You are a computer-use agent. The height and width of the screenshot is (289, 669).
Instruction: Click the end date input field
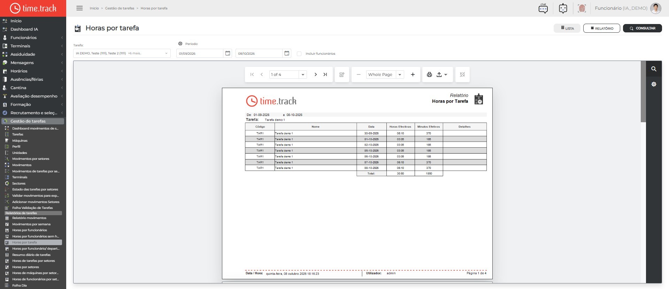pyautogui.click(x=259, y=53)
